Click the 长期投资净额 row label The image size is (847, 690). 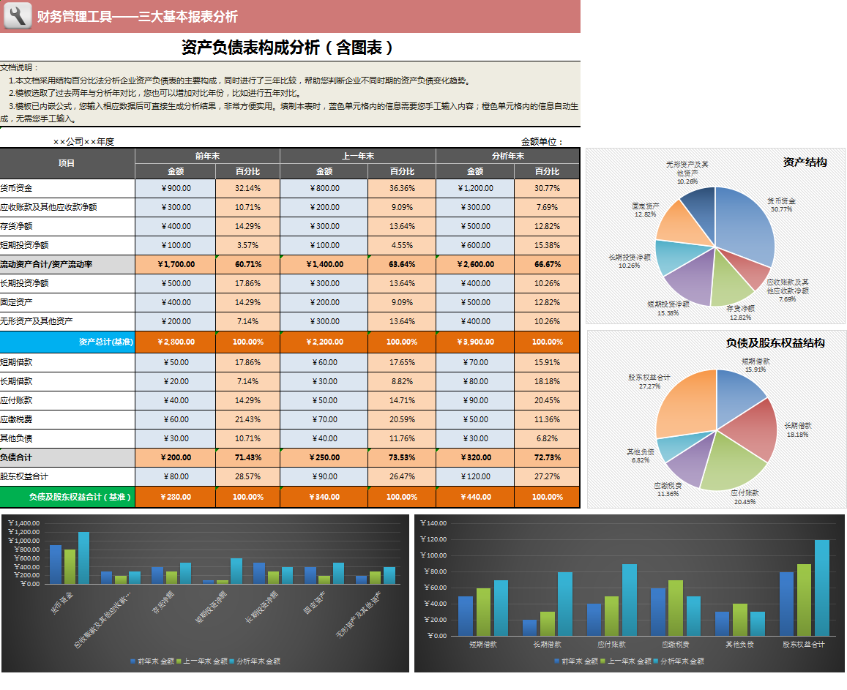coord(67,283)
